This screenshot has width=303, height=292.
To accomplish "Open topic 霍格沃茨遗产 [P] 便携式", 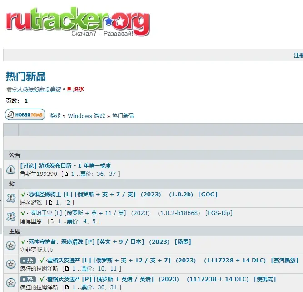I will [x=161, y=279].
